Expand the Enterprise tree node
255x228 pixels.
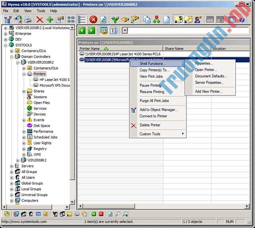tap(6, 34)
